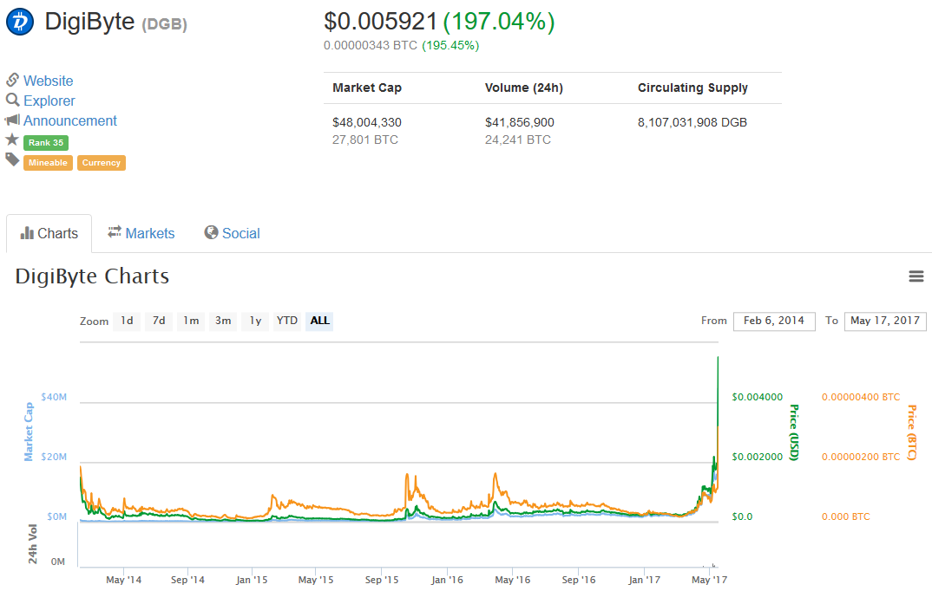Viewport: 932px width, 591px height.
Task: Click the 197.04% change percentage
Action: [499, 22]
